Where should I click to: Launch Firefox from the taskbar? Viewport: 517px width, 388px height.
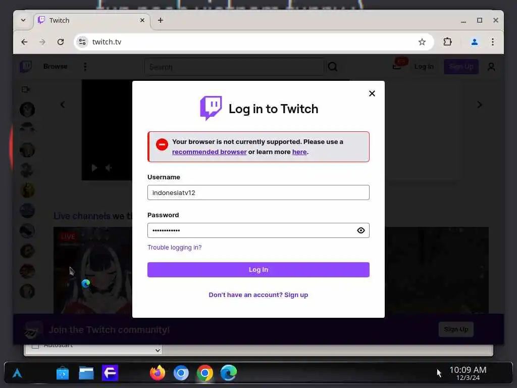158,373
